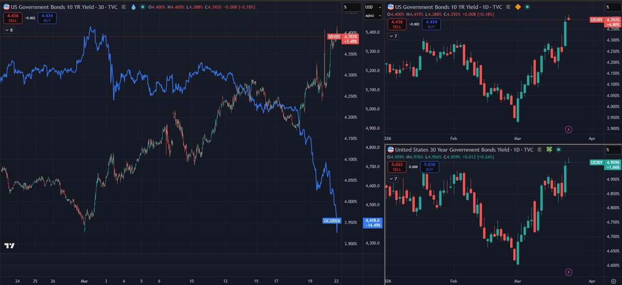Click the 5.022 SELL button in 30 Year chart
Image resolution: width=622 pixels, height=285 pixels.
(x=396, y=166)
